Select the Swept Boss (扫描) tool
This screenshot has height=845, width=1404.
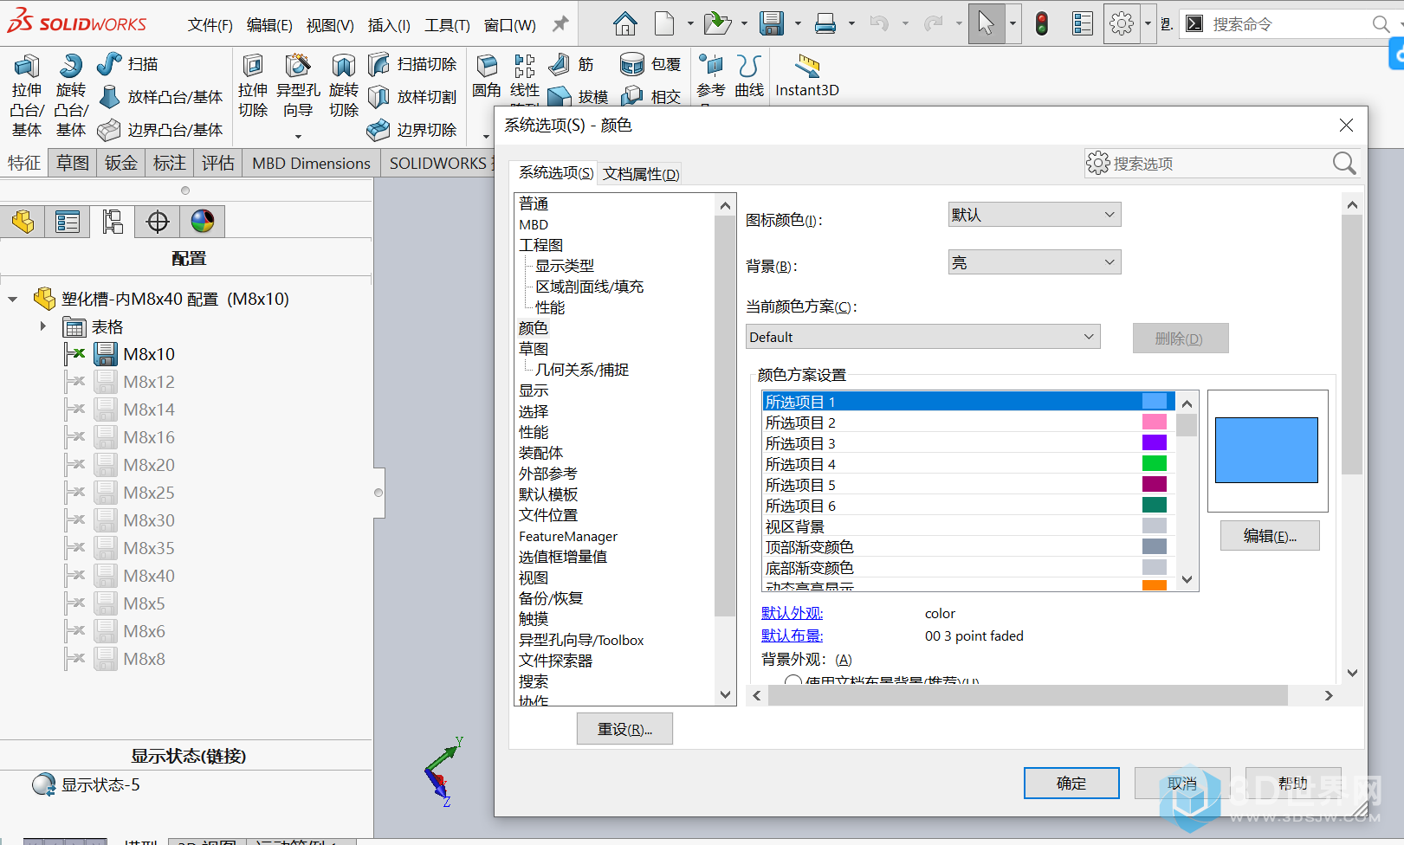(x=128, y=64)
